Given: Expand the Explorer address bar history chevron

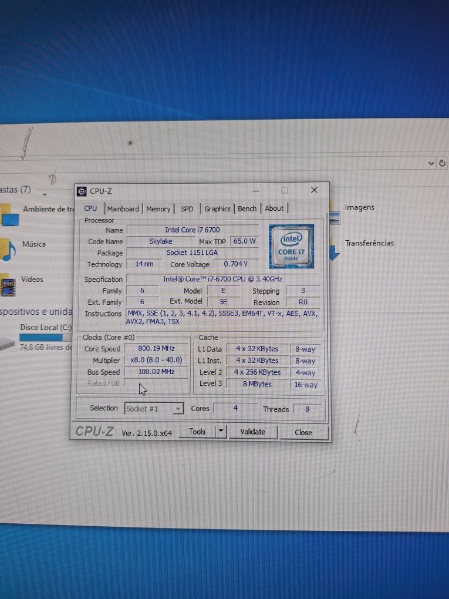Looking at the screenshot, I should tap(431, 163).
